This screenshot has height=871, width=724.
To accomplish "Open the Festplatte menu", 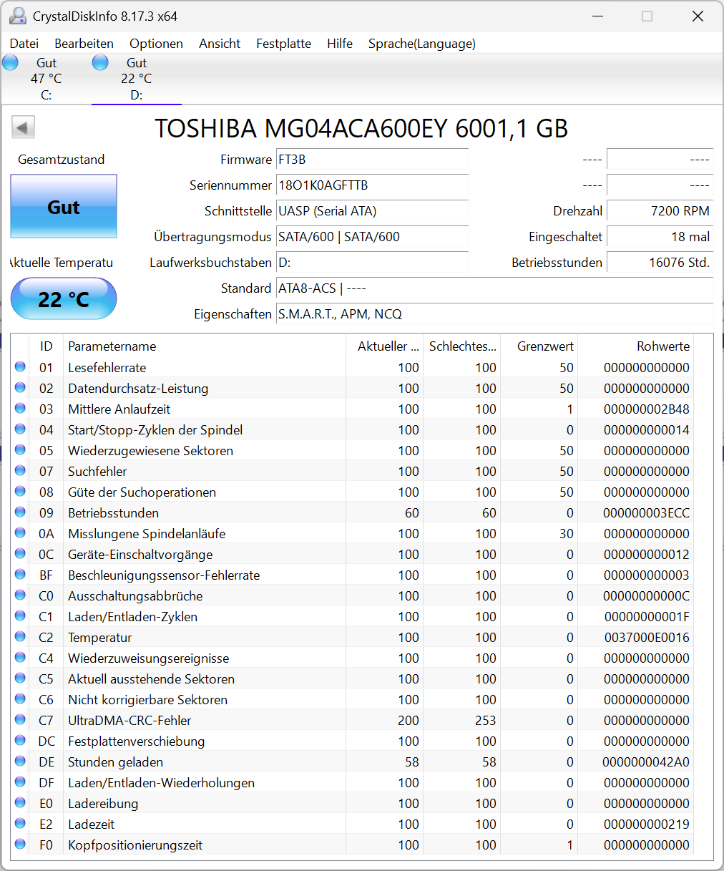I will (x=283, y=44).
